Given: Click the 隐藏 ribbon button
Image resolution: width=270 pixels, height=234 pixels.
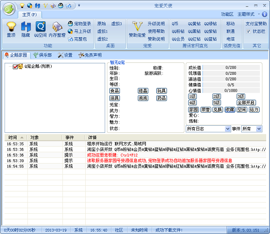Looking at the screenshot, I should click(26, 29).
